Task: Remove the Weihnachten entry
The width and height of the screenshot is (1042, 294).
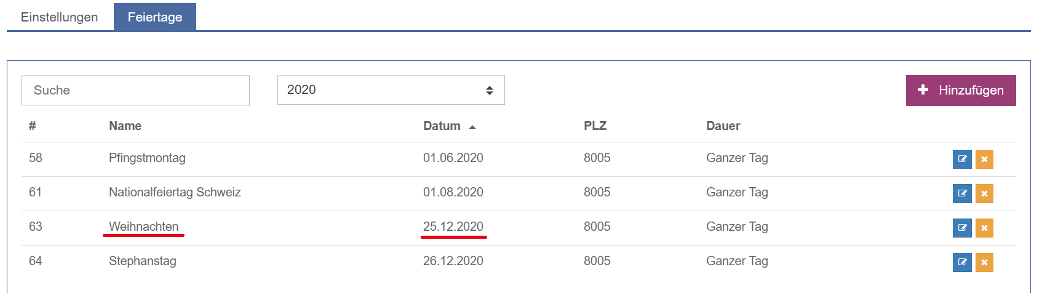Action: click(984, 228)
